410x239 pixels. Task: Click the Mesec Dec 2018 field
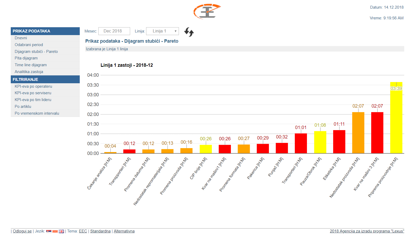point(114,31)
